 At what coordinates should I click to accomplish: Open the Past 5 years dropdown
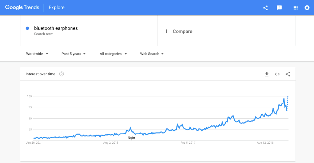coord(73,53)
